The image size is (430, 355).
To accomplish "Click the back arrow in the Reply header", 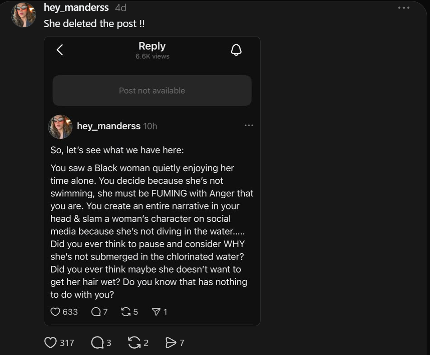I will [x=59, y=50].
